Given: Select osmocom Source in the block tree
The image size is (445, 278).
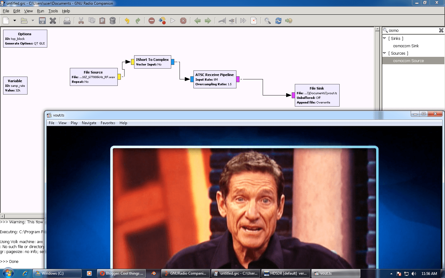Looking at the screenshot, I should click(x=409, y=61).
